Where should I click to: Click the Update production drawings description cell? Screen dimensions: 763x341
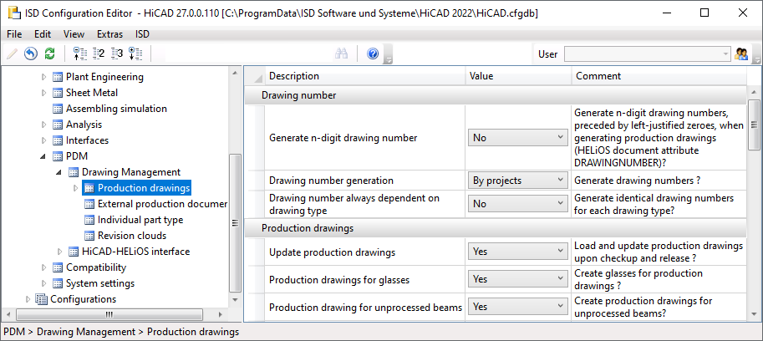[x=365, y=252]
